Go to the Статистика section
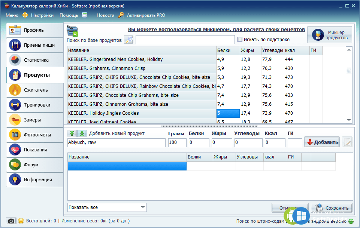 [35, 60]
